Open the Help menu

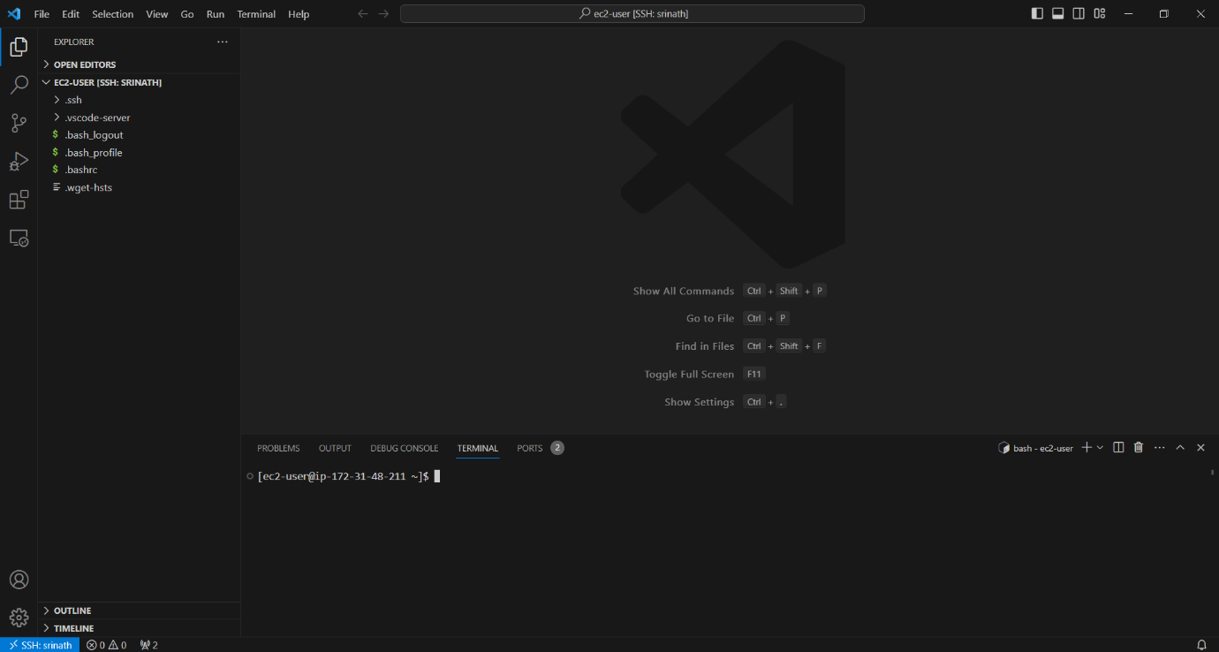click(299, 14)
